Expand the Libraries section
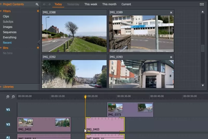 [x=1, y=87]
